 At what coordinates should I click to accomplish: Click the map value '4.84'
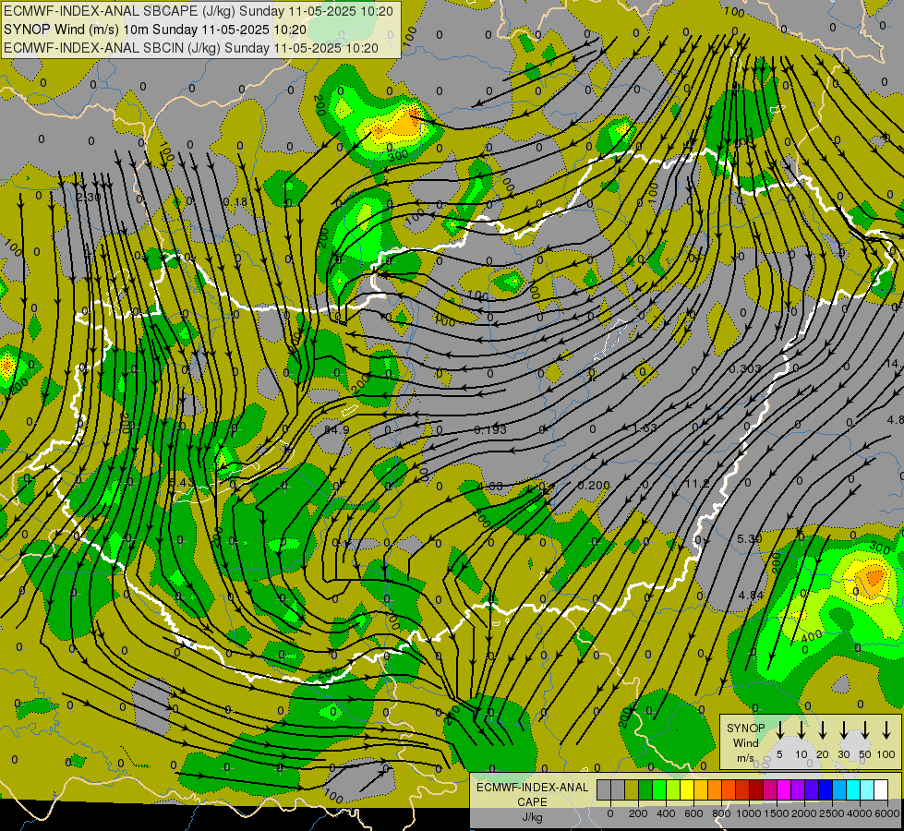[750, 595]
